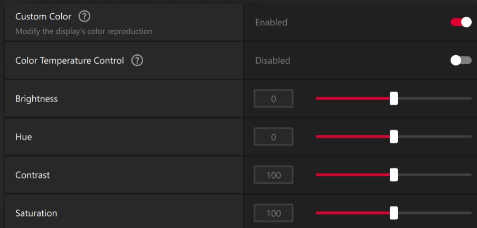477x228 pixels.
Task: Enable the Color Temperature Control toggle
Action: pos(461,61)
